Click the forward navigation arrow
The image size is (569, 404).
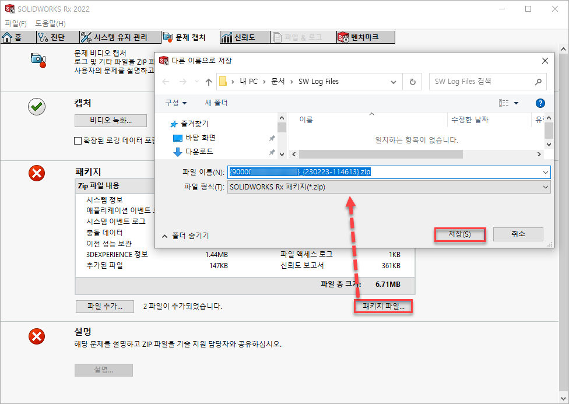click(183, 82)
